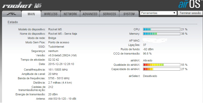Click the chains value 2X2
This screenshot has height=105, width=203.
pyautogui.click(x=51, y=87)
